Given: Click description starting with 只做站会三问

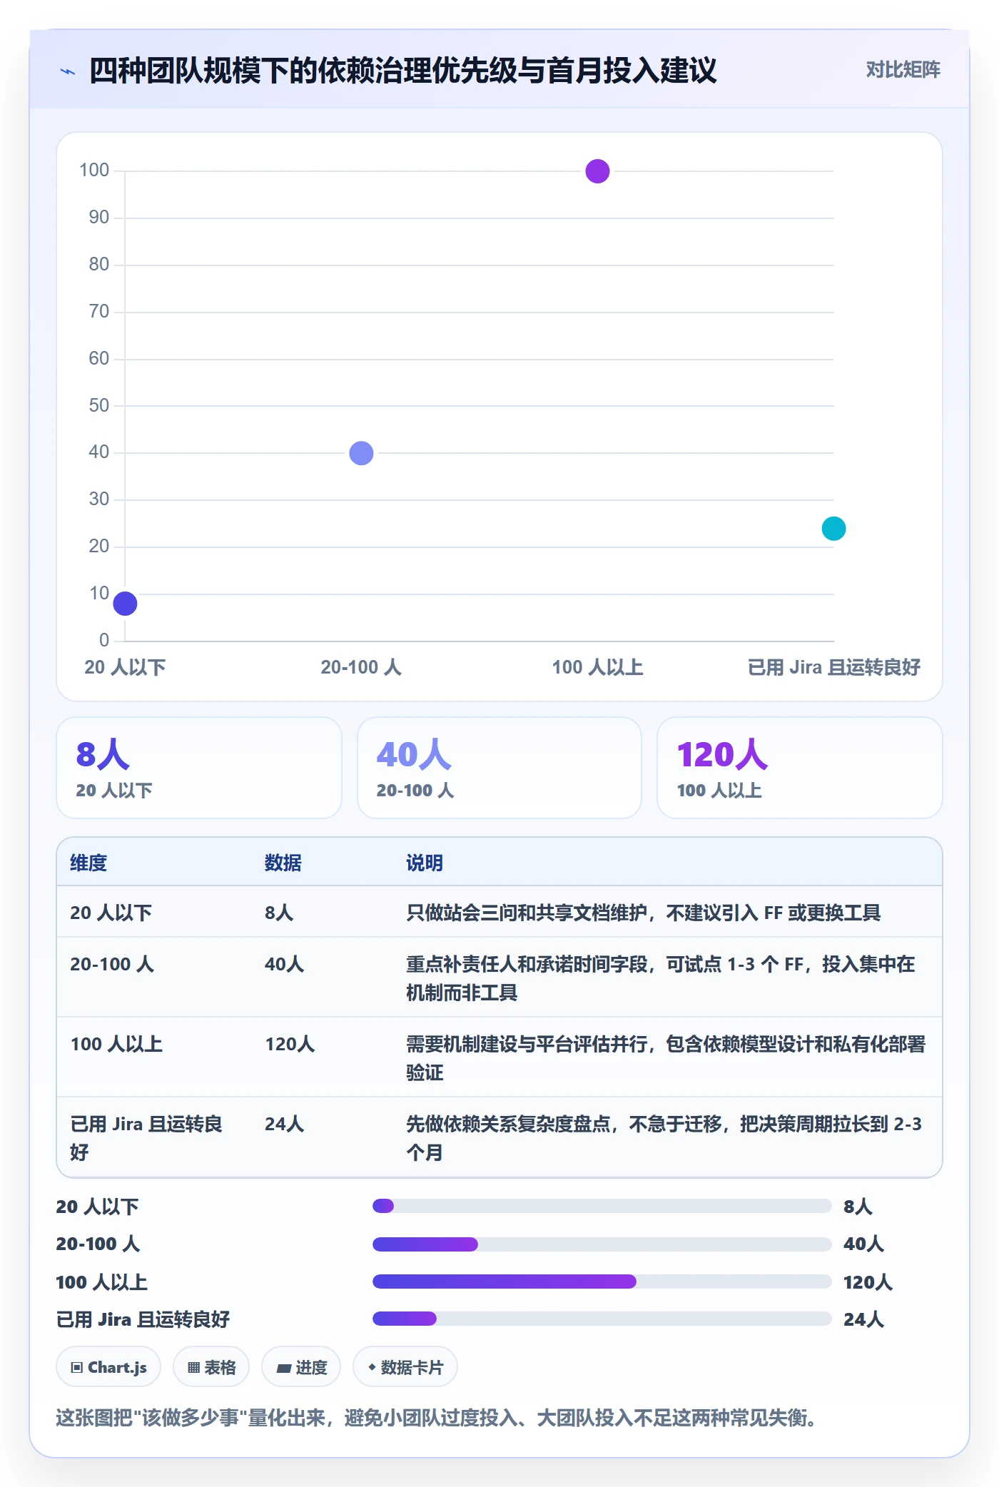Looking at the screenshot, I should pos(643,913).
